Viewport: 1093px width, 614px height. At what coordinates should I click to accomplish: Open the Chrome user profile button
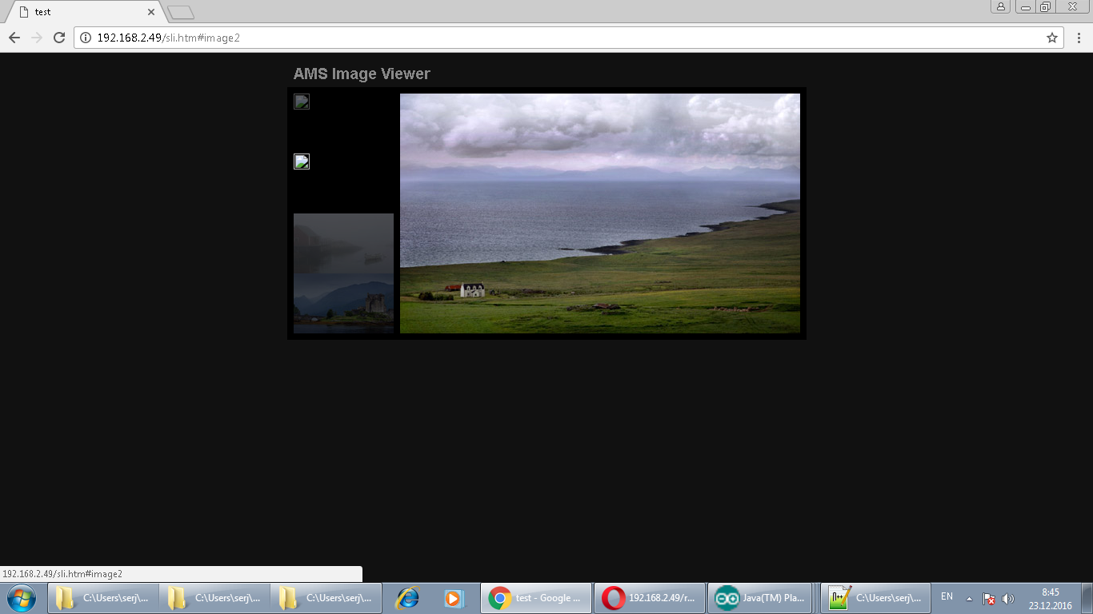coord(1000,6)
